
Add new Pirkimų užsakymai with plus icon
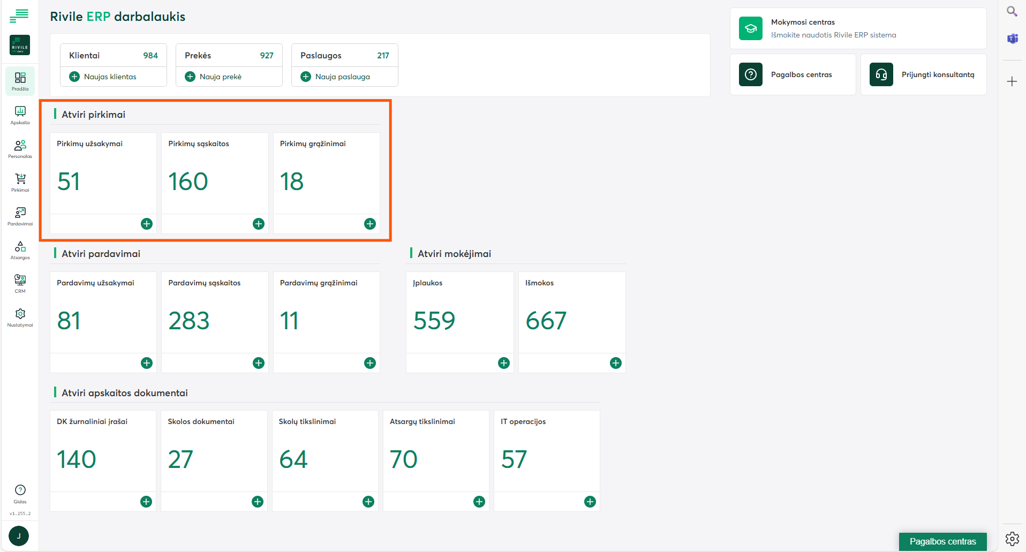coord(147,224)
